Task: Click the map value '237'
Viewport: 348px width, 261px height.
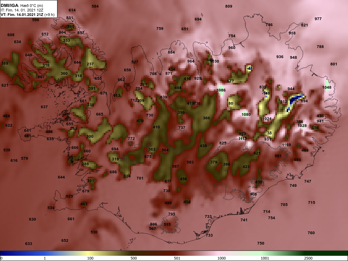Action: pyautogui.click(x=90, y=64)
